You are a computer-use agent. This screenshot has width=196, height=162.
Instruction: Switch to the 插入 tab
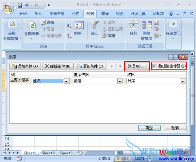click(38, 14)
